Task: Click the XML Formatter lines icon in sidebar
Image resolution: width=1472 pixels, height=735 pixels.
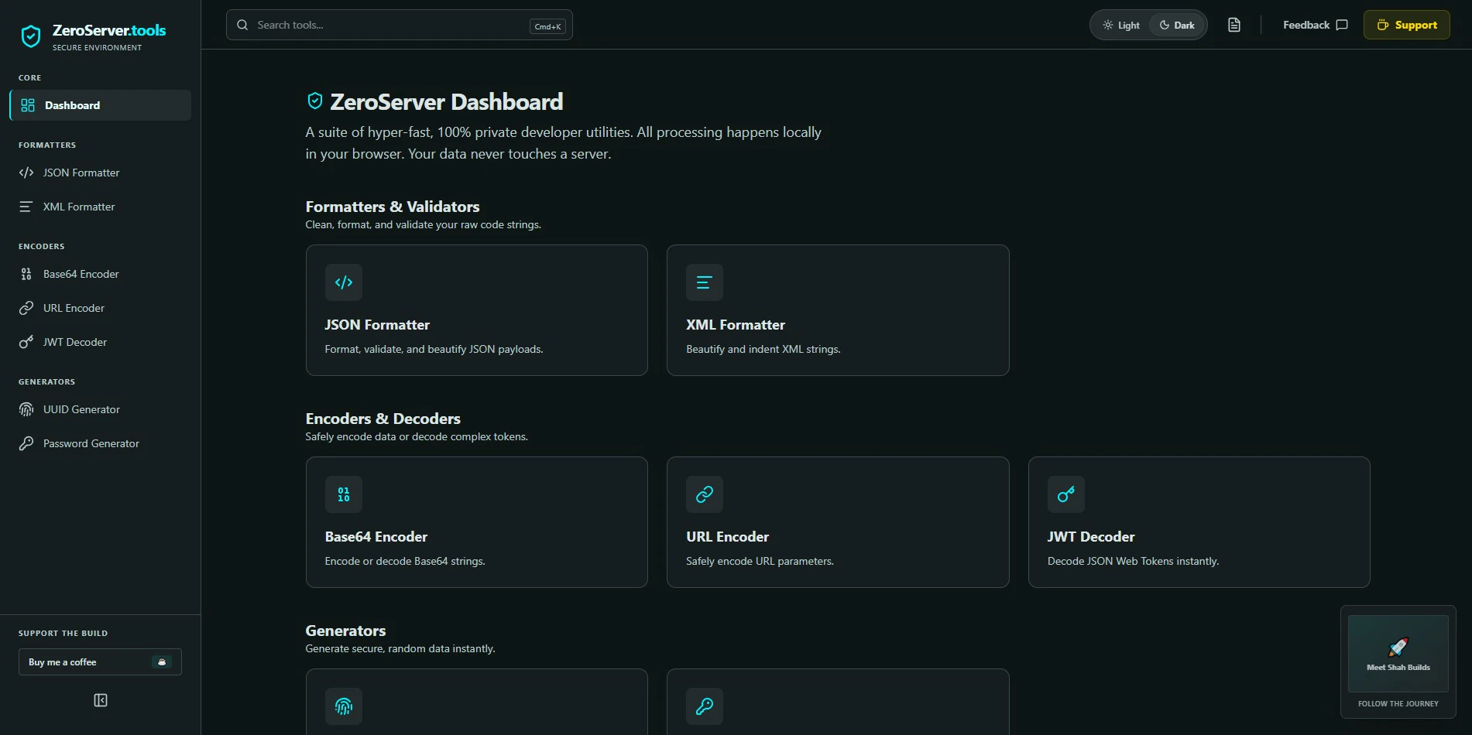Action: tap(26, 207)
